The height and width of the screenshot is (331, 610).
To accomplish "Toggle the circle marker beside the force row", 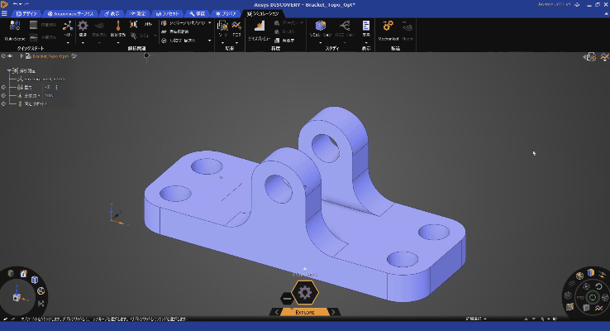I will pos(3,95).
